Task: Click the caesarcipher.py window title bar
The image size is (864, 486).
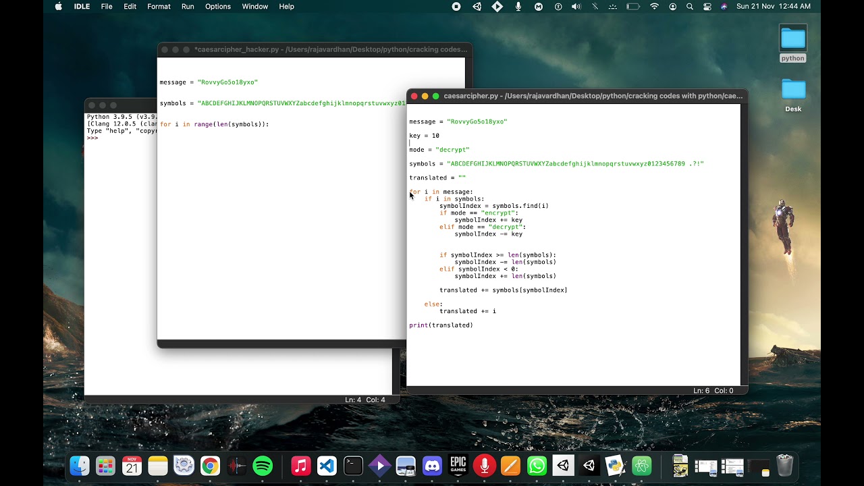Action: point(577,96)
